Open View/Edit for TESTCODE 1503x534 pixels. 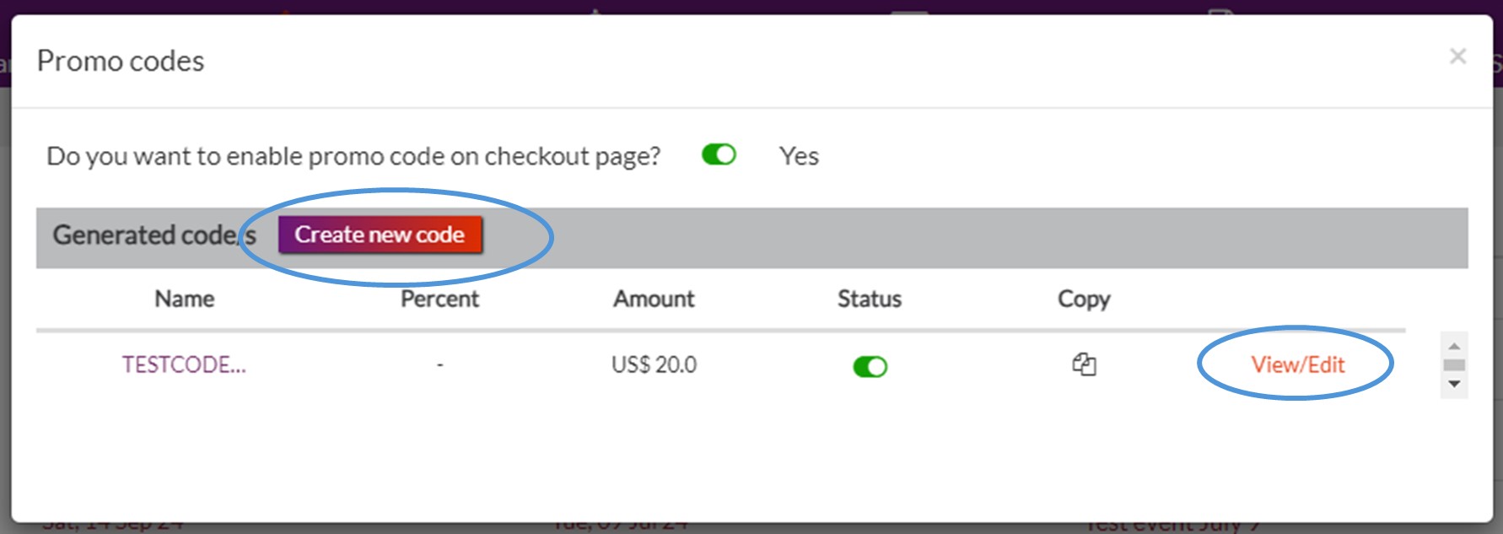click(1297, 364)
